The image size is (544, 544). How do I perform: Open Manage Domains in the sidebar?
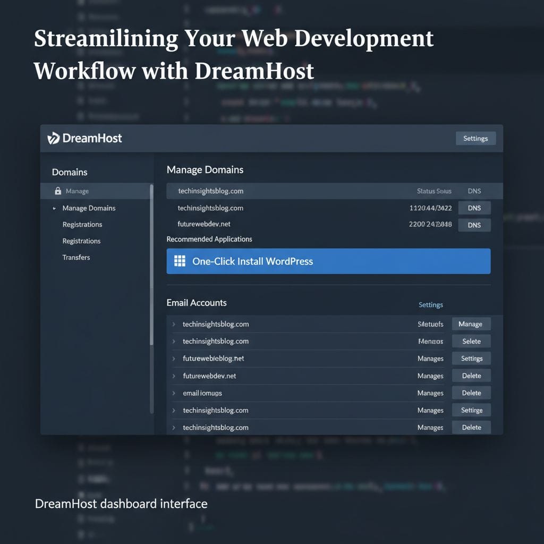(89, 208)
